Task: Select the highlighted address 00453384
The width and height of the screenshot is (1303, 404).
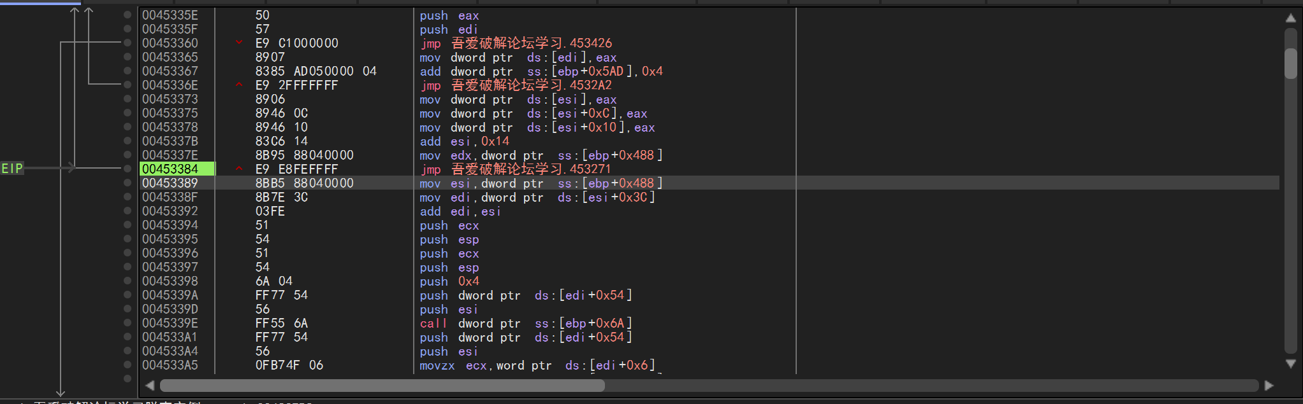Action: point(170,169)
